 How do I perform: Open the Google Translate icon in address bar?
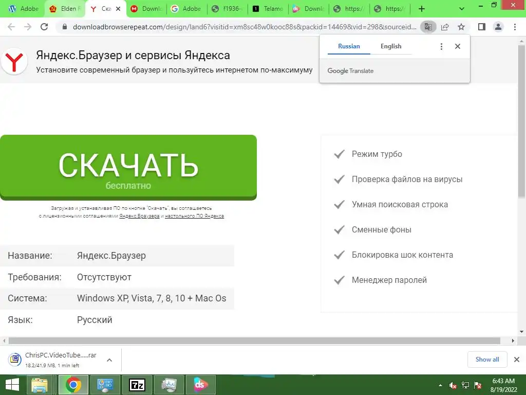pos(428,27)
